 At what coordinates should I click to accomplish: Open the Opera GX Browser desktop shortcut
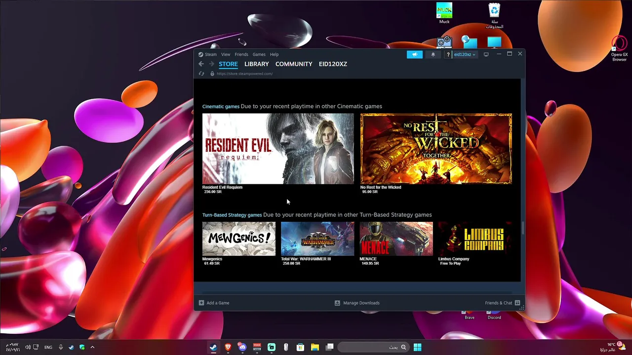(619, 48)
